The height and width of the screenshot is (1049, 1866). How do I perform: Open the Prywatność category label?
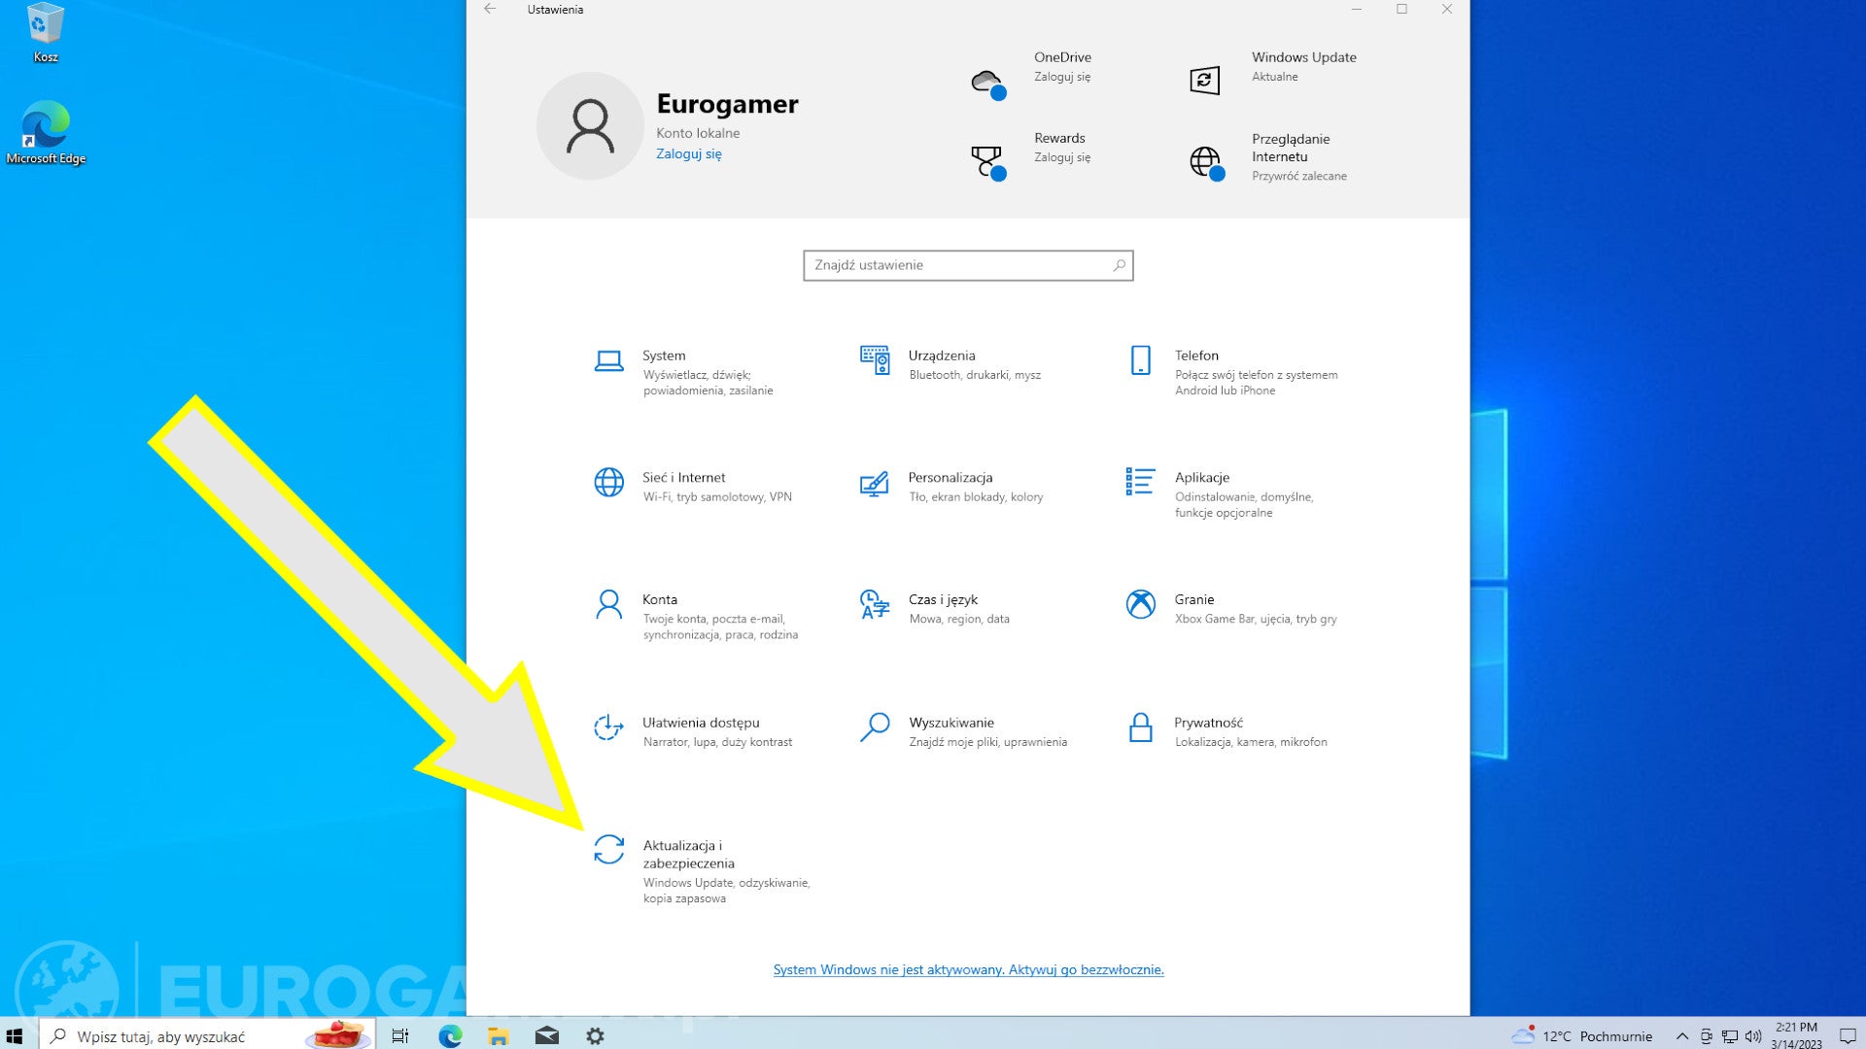[1208, 722]
